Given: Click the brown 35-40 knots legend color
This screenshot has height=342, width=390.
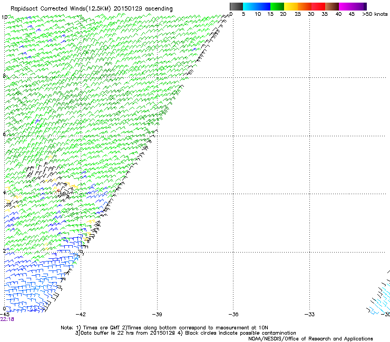Looking at the screenshot, I should tap(332, 6).
